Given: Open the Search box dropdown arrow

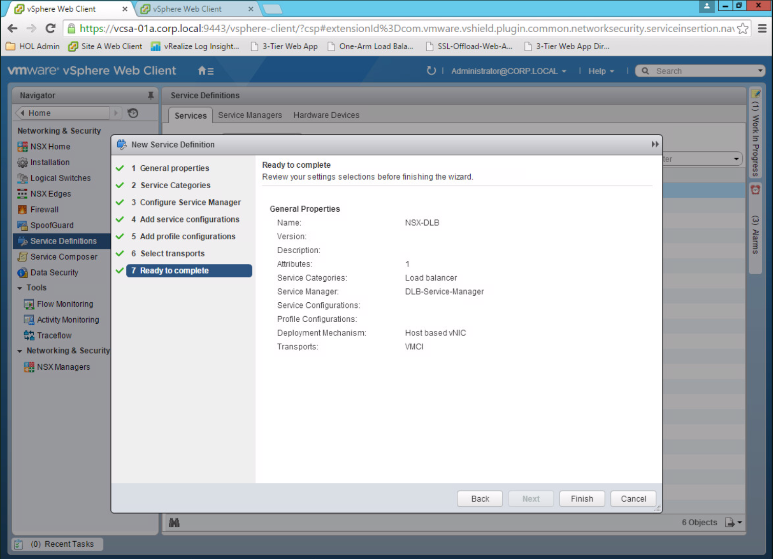Looking at the screenshot, I should pyautogui.click(x=760, y=71).
